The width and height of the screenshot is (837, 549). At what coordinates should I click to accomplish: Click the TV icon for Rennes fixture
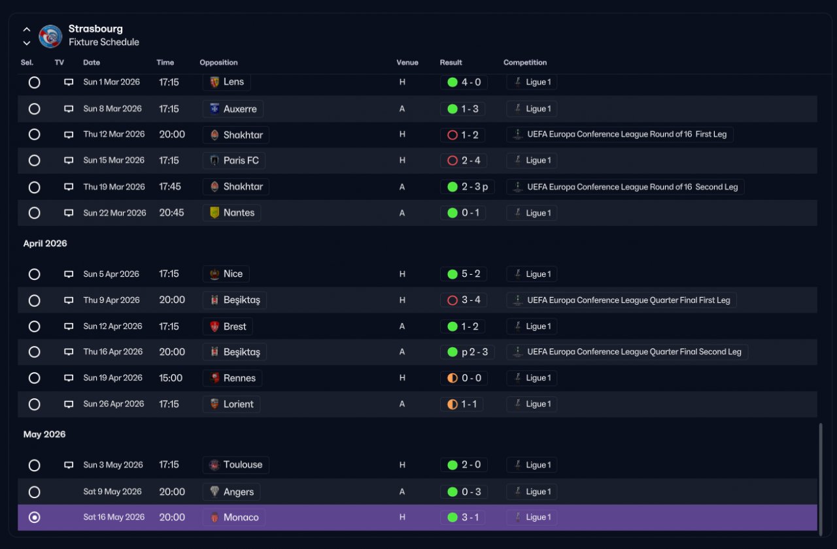[69, 378]
